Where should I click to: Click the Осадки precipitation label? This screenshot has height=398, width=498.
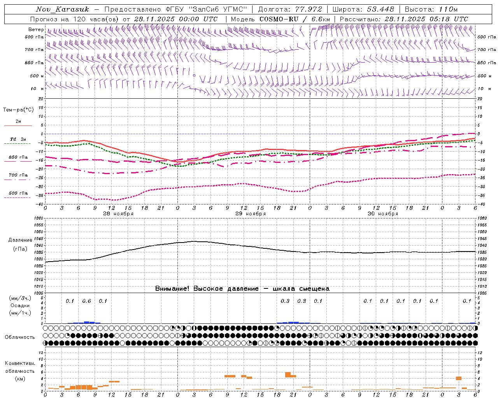(20, 305)
